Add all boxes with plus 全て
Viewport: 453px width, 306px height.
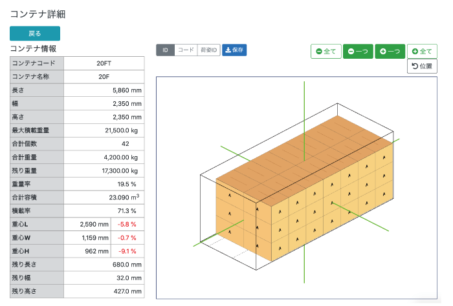(x=422, y=51)
